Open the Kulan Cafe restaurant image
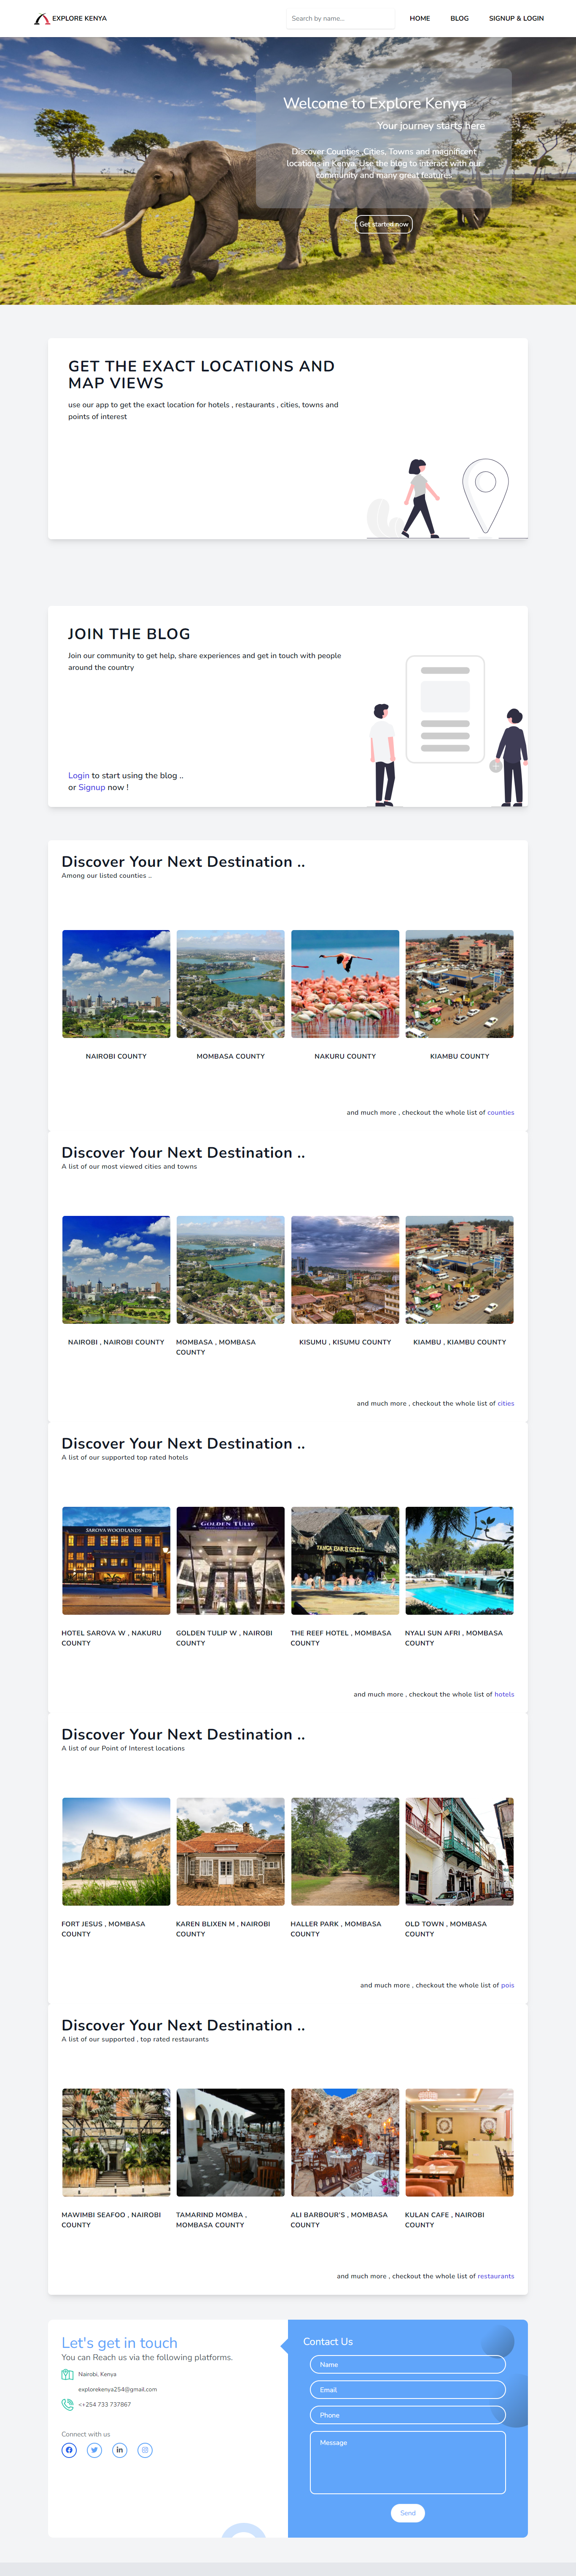This screenshot has height=2576, width=576. click(460, 2143)
